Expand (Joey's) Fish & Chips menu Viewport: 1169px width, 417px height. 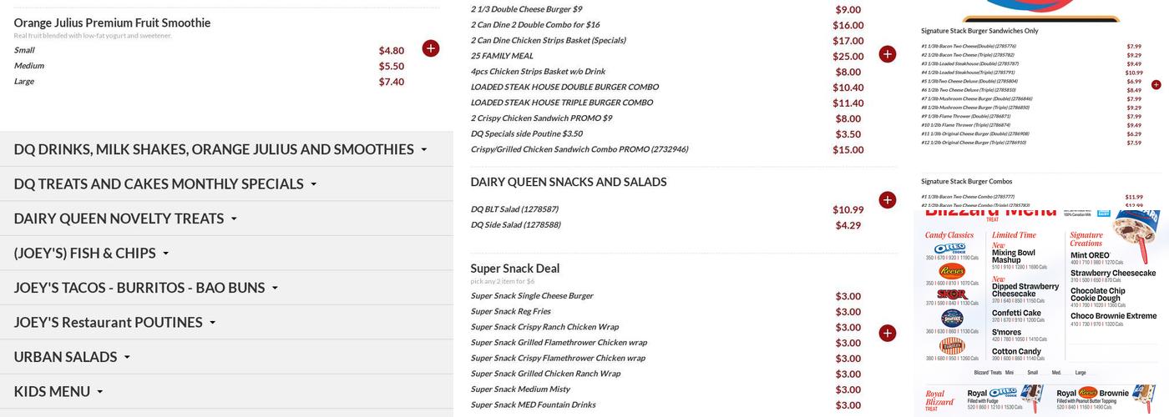pos(92,254)
